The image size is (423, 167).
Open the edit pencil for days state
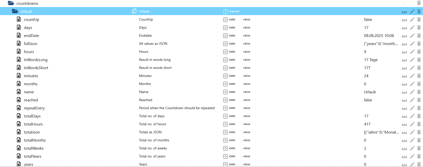(x=412, y=27)
